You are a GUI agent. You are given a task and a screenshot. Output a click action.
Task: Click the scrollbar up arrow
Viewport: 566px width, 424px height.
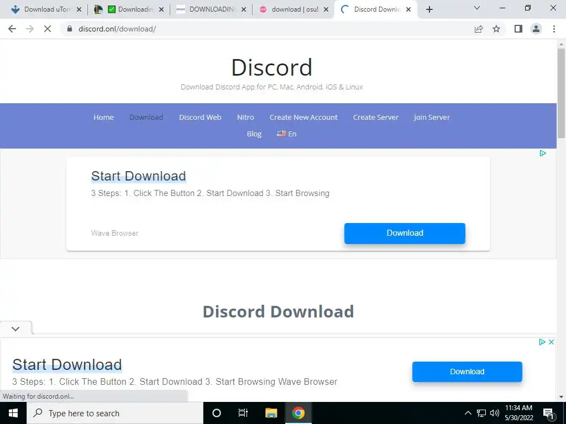click(561, 44)
